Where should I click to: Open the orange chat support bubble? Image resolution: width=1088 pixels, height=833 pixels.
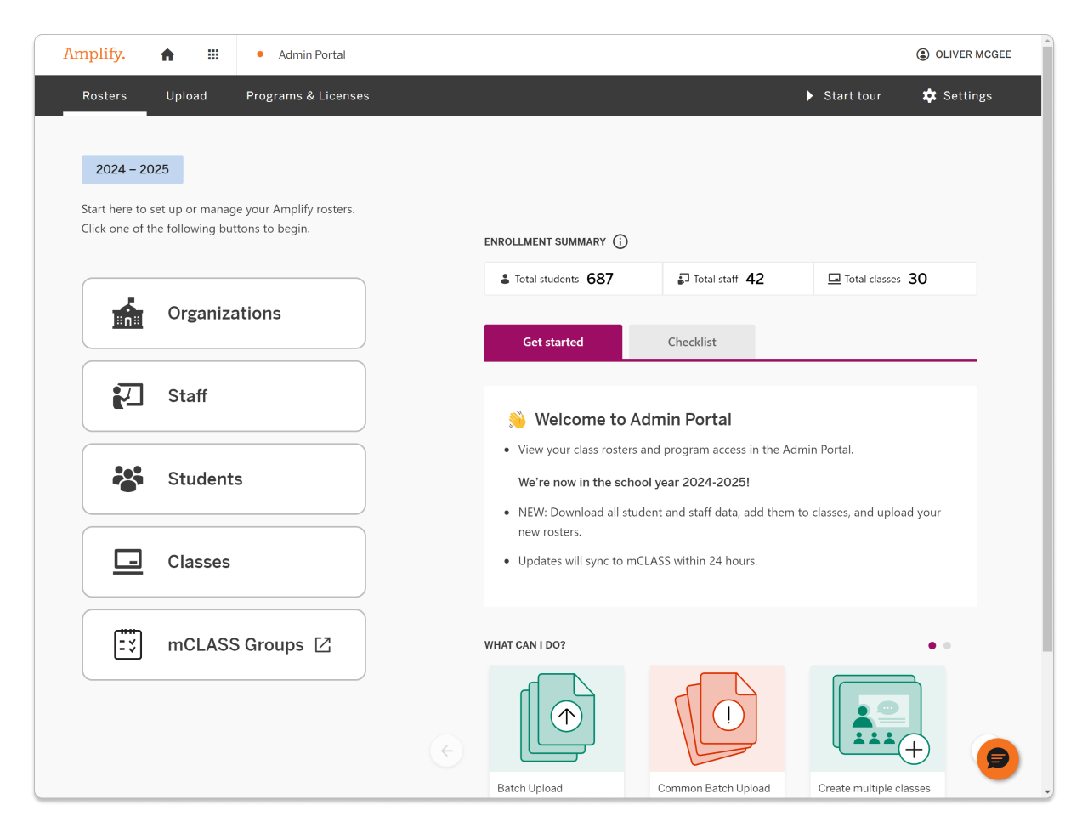click(997, 759)
